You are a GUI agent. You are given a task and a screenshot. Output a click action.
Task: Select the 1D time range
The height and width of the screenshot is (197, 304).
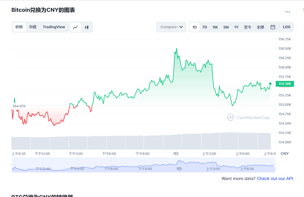pos(195,27)
